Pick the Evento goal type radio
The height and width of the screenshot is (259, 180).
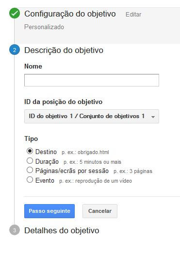click(x=30, y=179)
